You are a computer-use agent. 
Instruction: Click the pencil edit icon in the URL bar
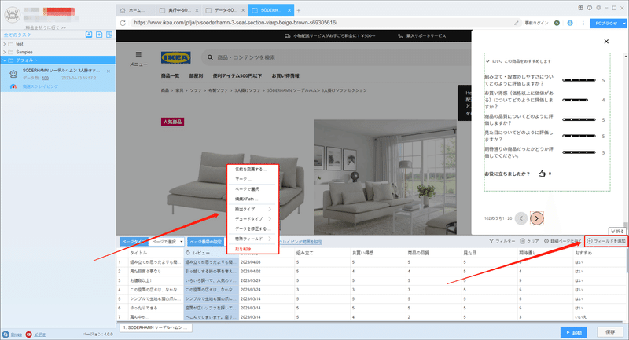(x=517, y=23)
